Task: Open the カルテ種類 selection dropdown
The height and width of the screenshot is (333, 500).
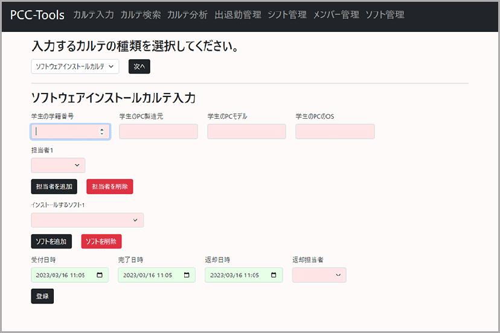Action: (75, 66)
